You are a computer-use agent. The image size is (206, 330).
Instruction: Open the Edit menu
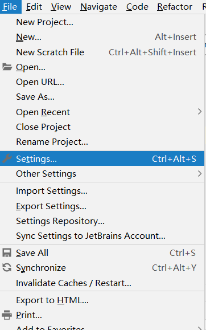(x=33, y=7)
